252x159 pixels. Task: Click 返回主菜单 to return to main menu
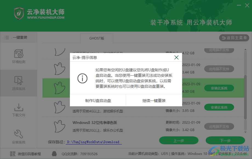point(234,38)
